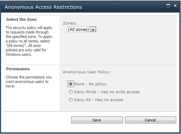Click the 'Anonymous User Policy:' label
This screenshot has height=134, width=181.
coord(87,72)
